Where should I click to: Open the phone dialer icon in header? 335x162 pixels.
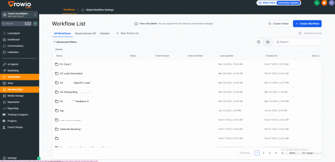tap(317, 3)
